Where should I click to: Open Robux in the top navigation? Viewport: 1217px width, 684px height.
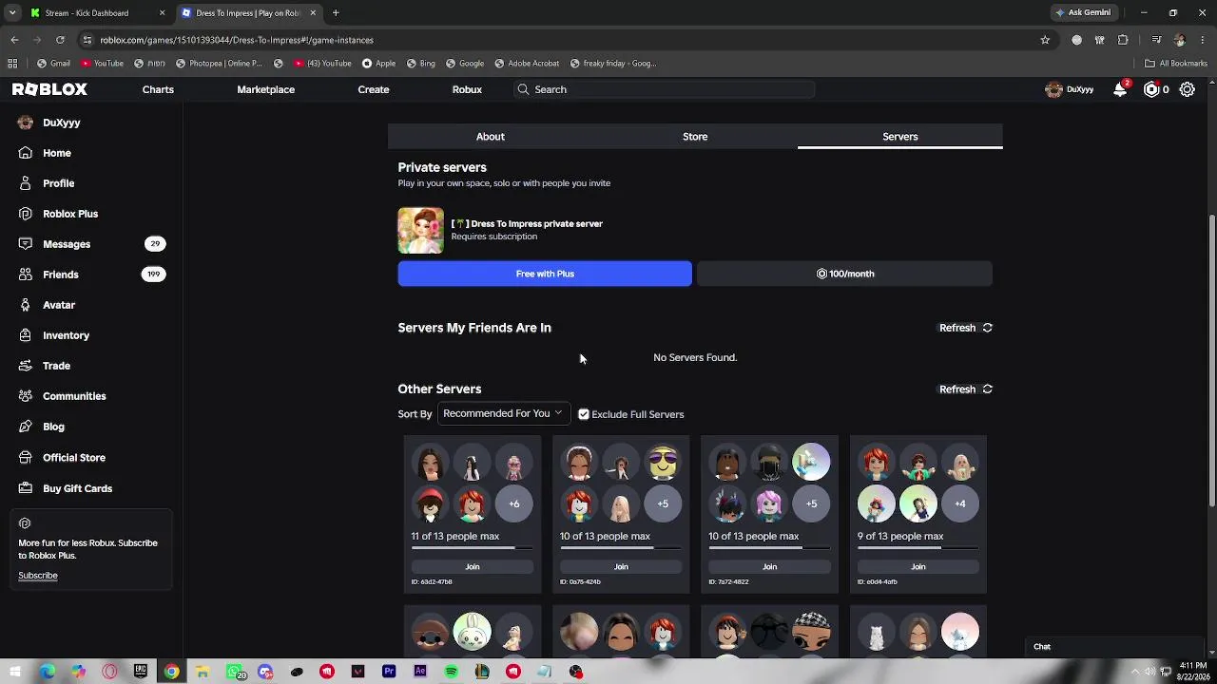pos(467,89)
